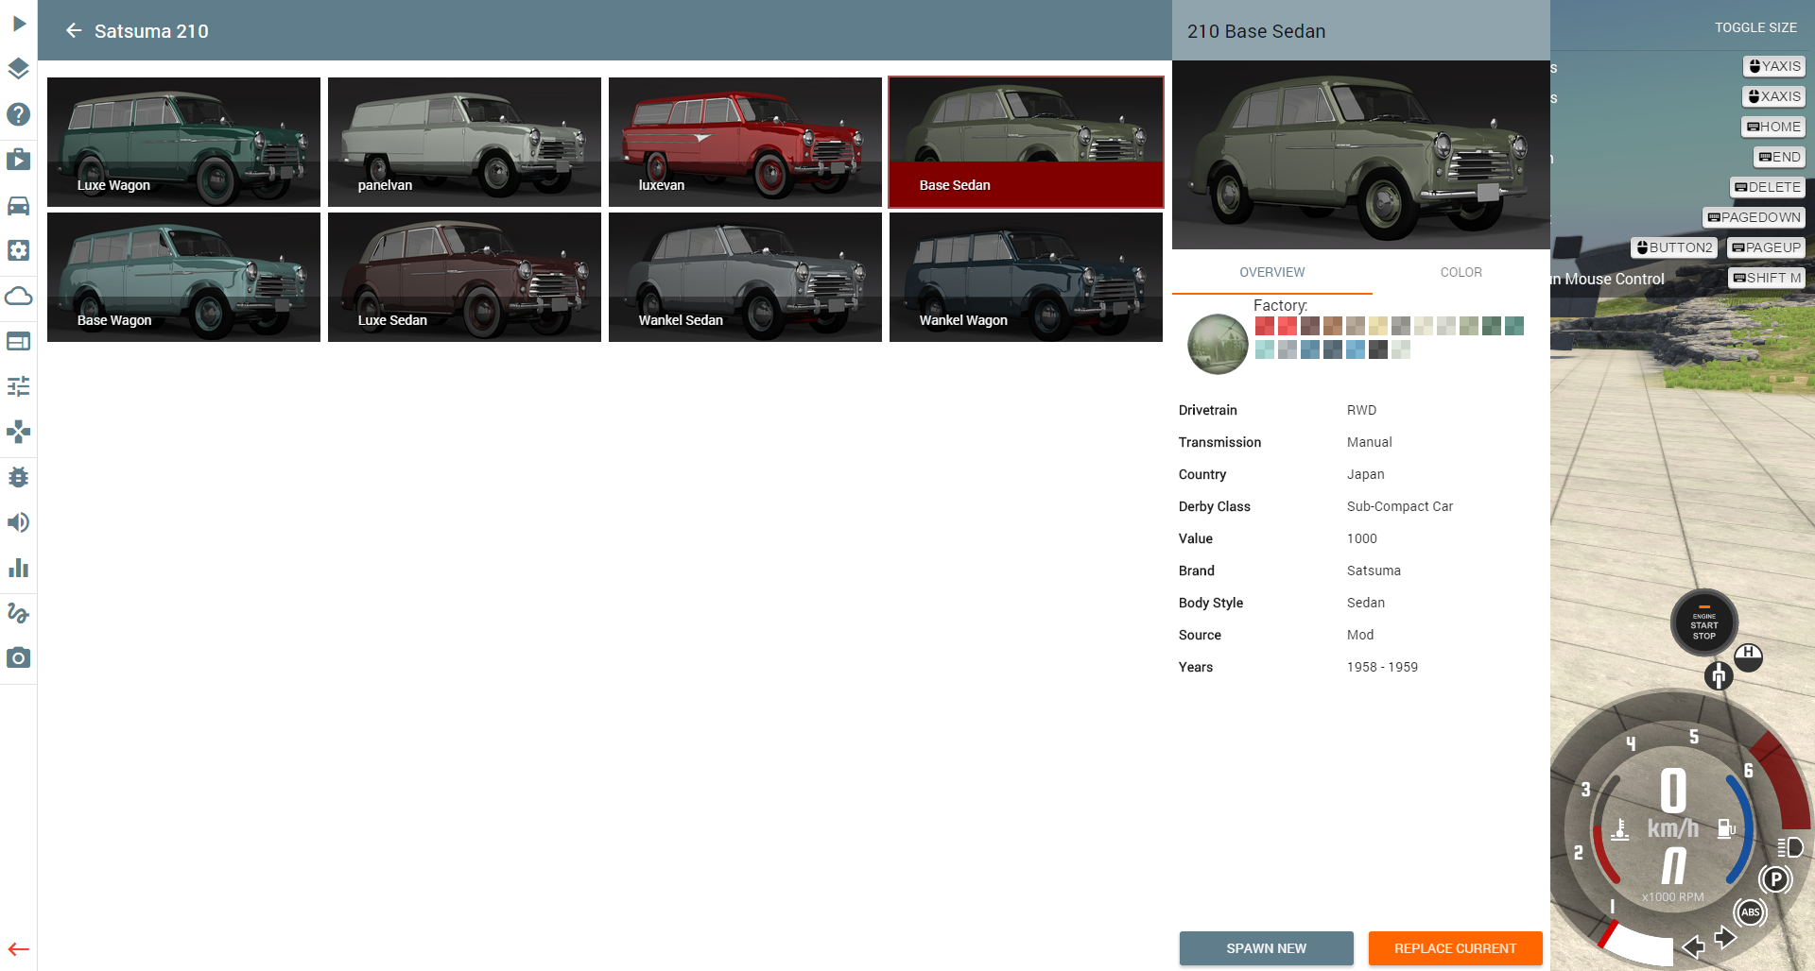Select the Luxe Wagon configuration

[183, 142]
